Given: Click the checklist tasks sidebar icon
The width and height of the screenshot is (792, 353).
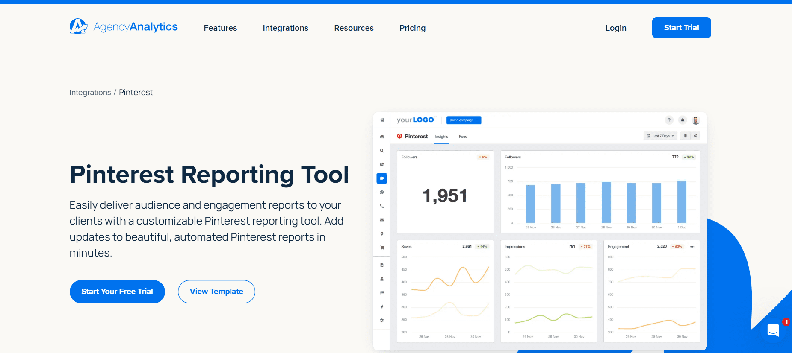Looking at the screenshot, I should pyautogui.click(x=382, y=293).
